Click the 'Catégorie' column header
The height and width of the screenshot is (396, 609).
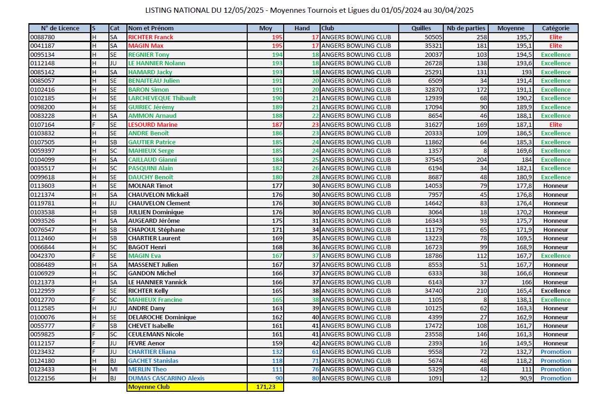pos(555,28)
